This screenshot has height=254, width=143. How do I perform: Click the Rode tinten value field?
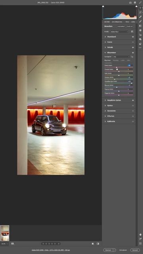[x=130, y=65]
